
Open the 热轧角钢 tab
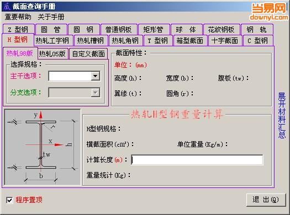click(x=125, y=40)
